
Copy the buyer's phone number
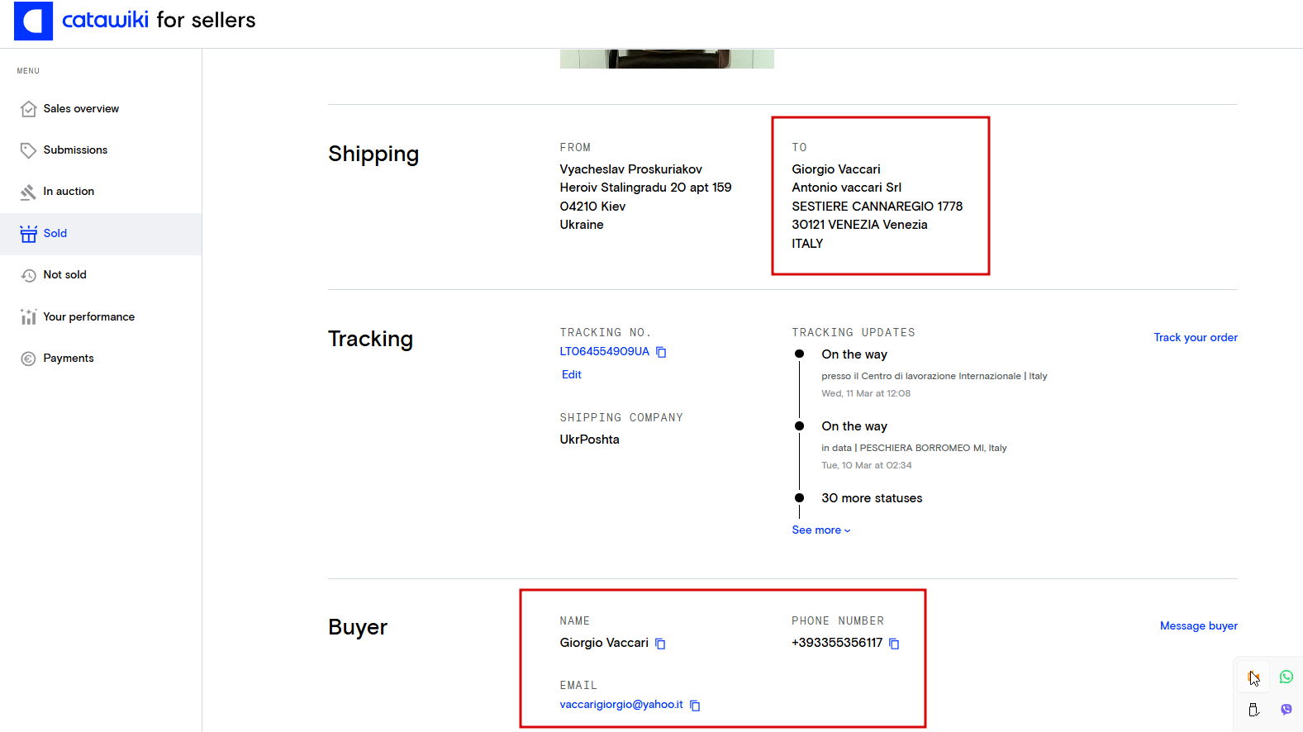coord(894,644)
